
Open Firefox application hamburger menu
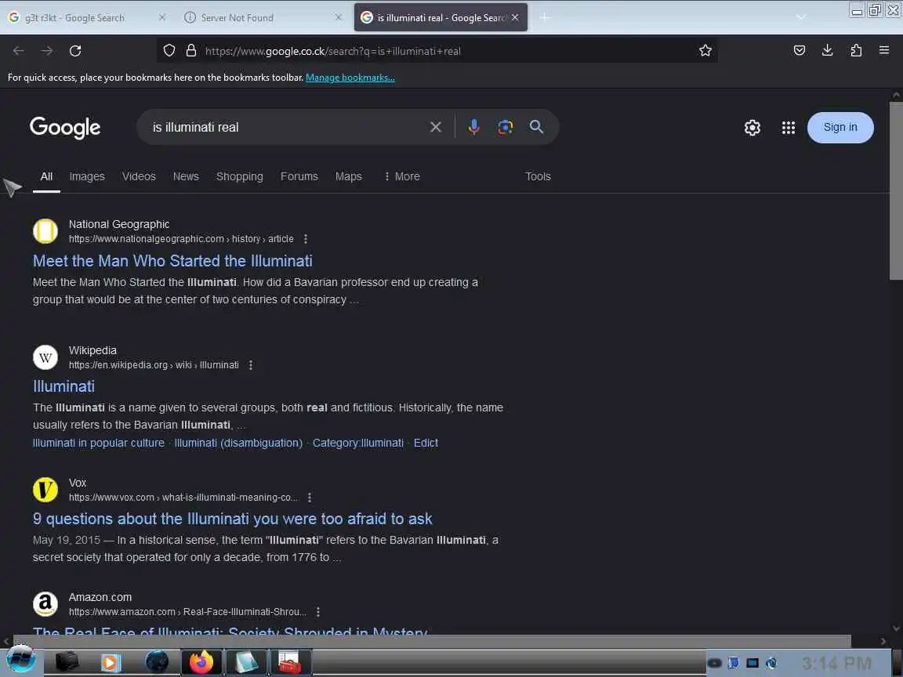[x=884, y=51]
